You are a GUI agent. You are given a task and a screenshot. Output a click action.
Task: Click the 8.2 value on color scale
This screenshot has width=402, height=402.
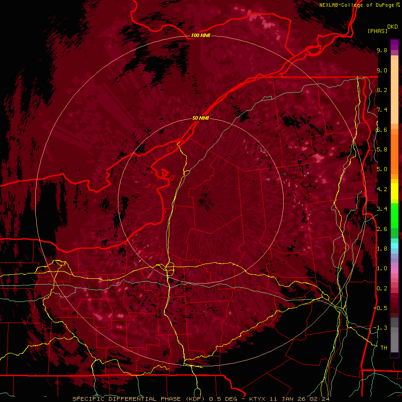[382, 90]
